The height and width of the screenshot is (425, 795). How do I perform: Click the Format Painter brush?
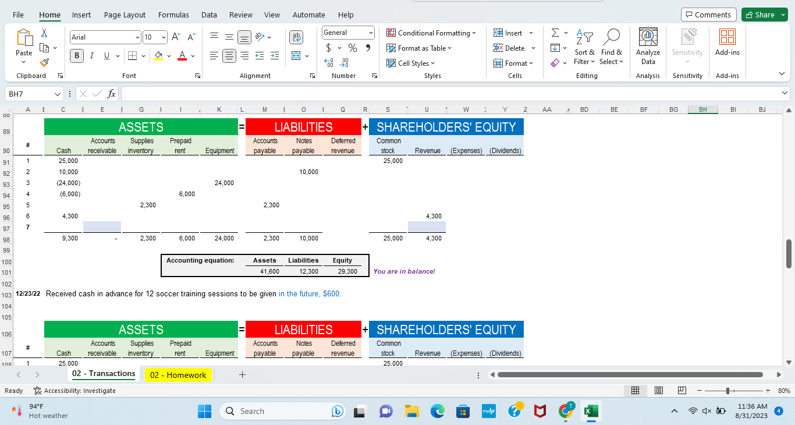[45, 62]
